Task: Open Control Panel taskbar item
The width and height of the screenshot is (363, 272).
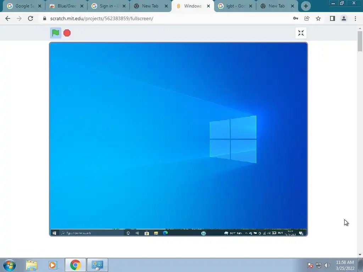Action: coord(97,265)
